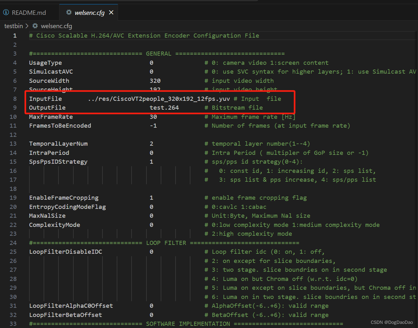The image size is (418, 328).
Task: Click the 'temporal layer number(1--4)' comment
Action: (x=257, y=144)
